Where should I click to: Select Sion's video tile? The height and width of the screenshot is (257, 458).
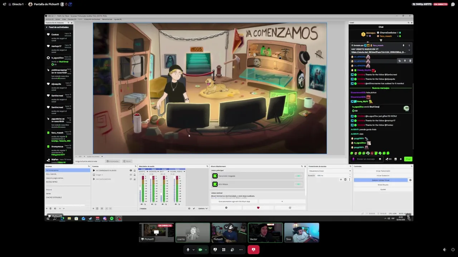click(x=302, y=232)
